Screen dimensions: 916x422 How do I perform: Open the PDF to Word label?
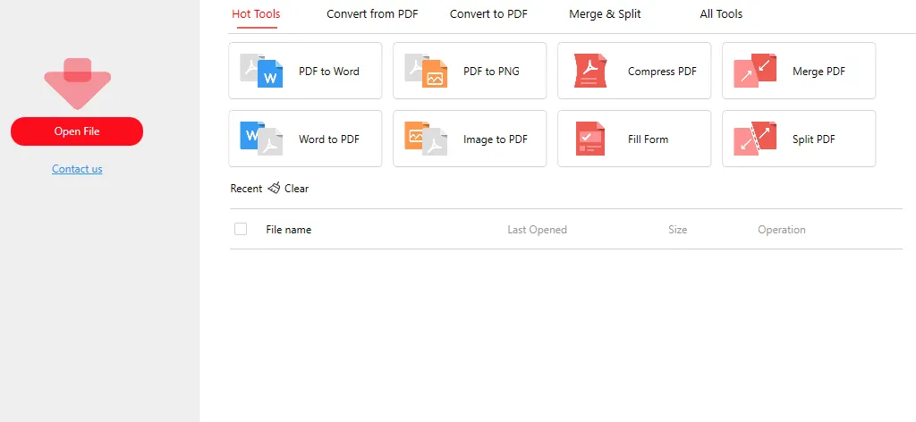click(x=329, y=72)
